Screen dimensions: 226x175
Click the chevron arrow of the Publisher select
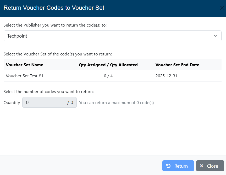tap(216, 36)
